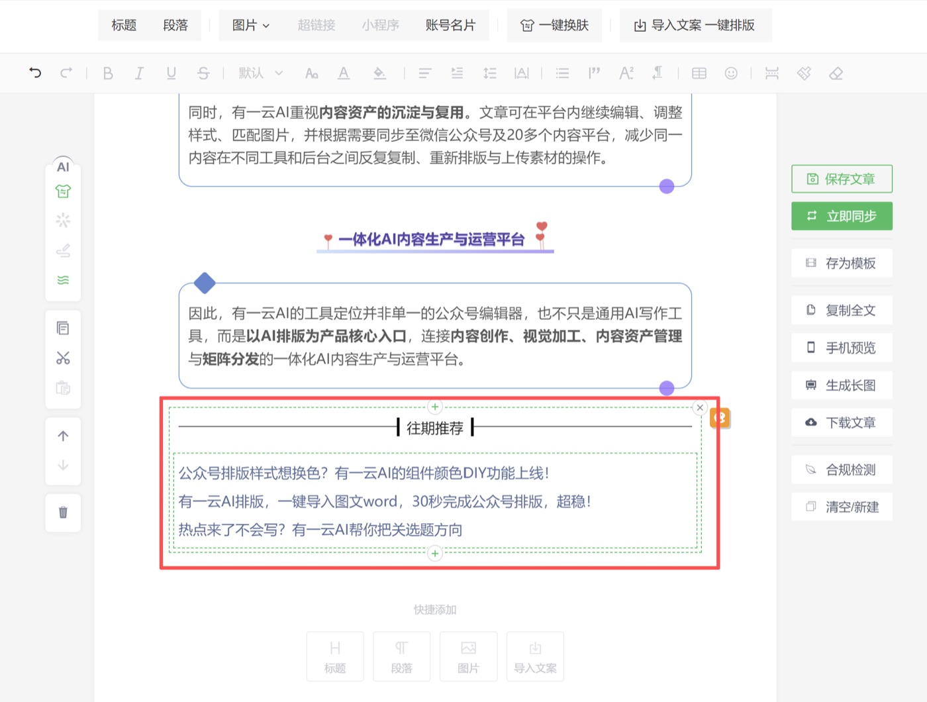The height and width of the screenshot is (702, 927).
Task: Click the green shirt skin icon
Action: [x=63, y=191]
